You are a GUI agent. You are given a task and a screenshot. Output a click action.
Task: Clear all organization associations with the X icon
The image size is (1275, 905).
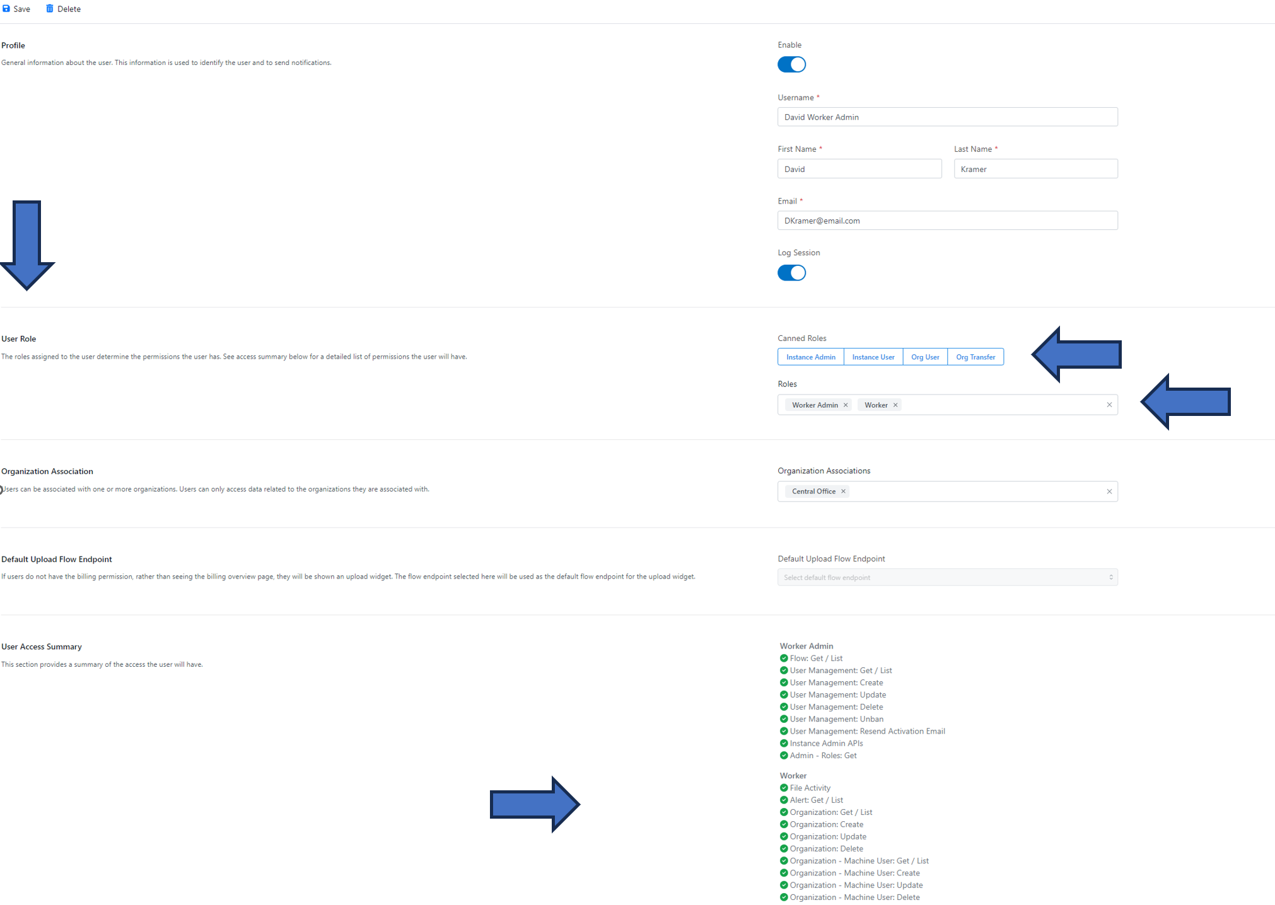1109,492
